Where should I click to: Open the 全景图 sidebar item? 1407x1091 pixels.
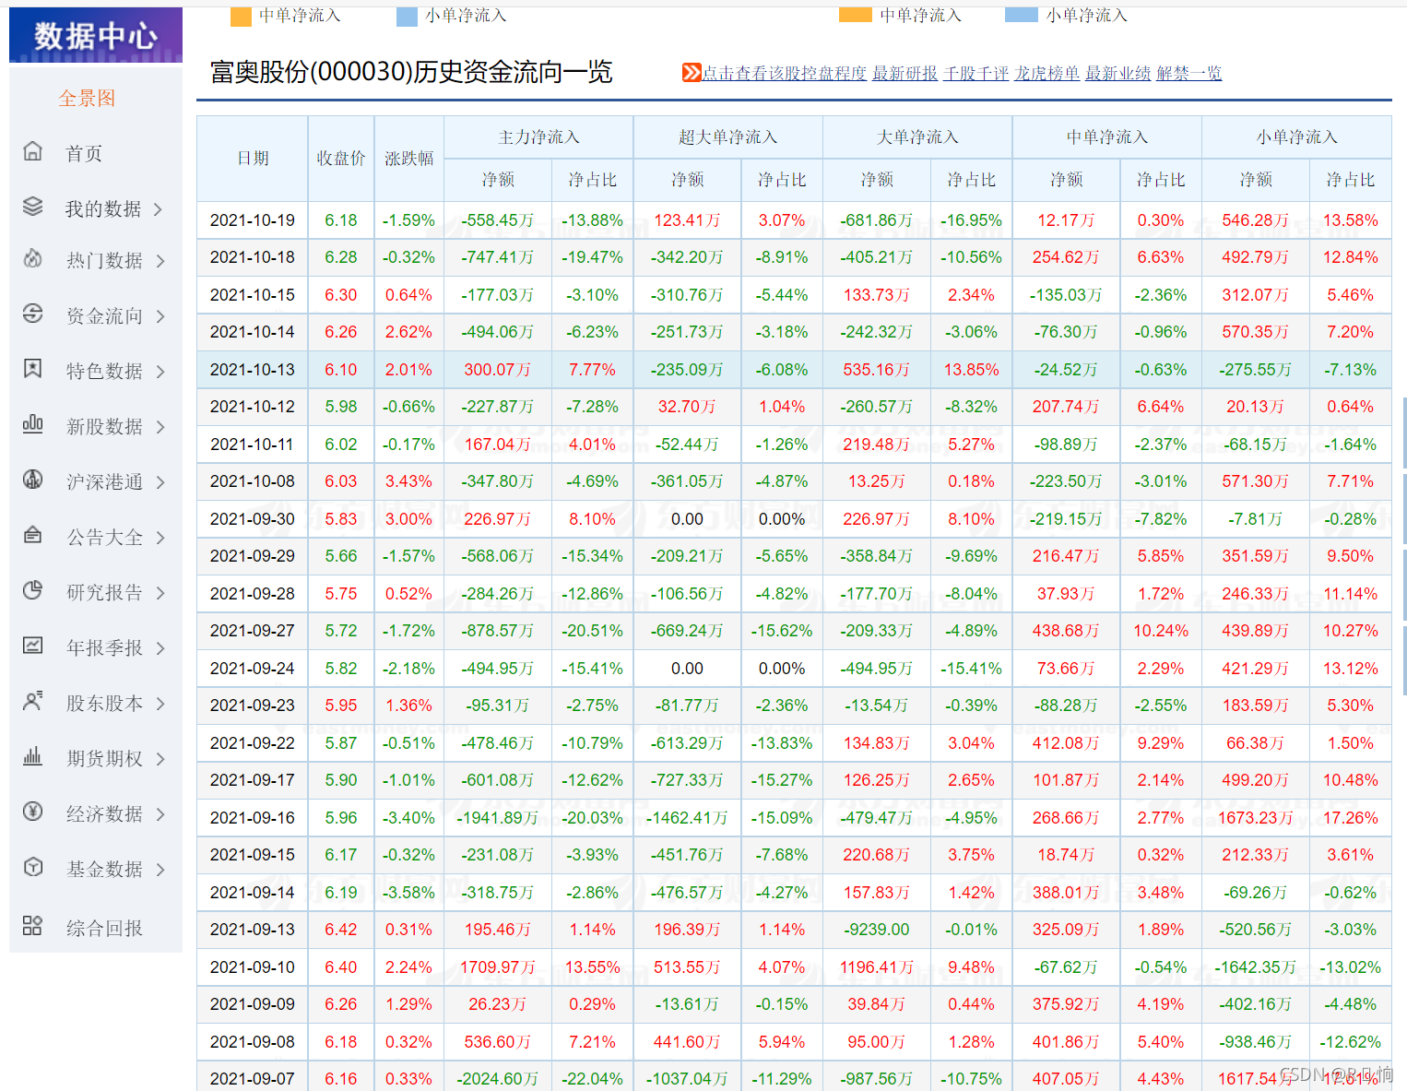88,99
